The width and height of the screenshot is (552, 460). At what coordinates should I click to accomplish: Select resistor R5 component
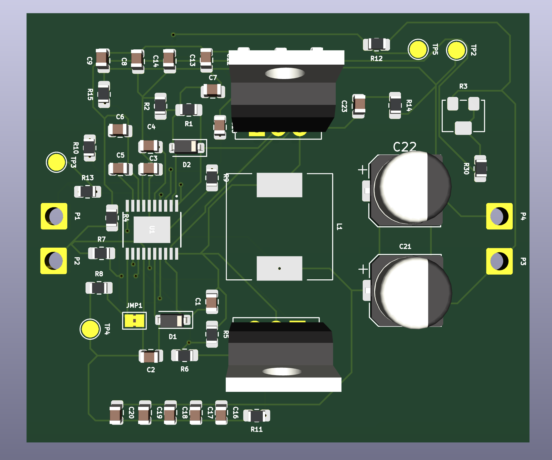[212, 334]
